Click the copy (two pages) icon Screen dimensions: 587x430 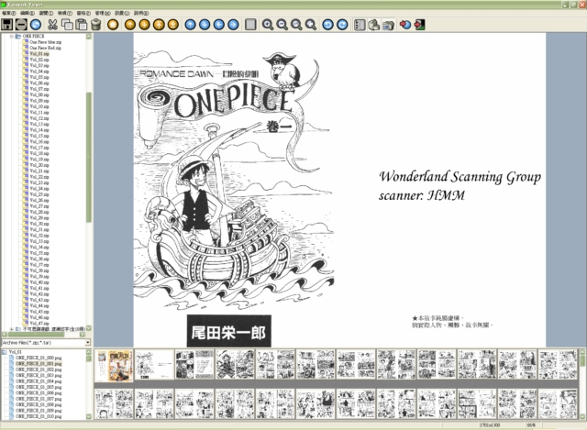click(67, 25)
